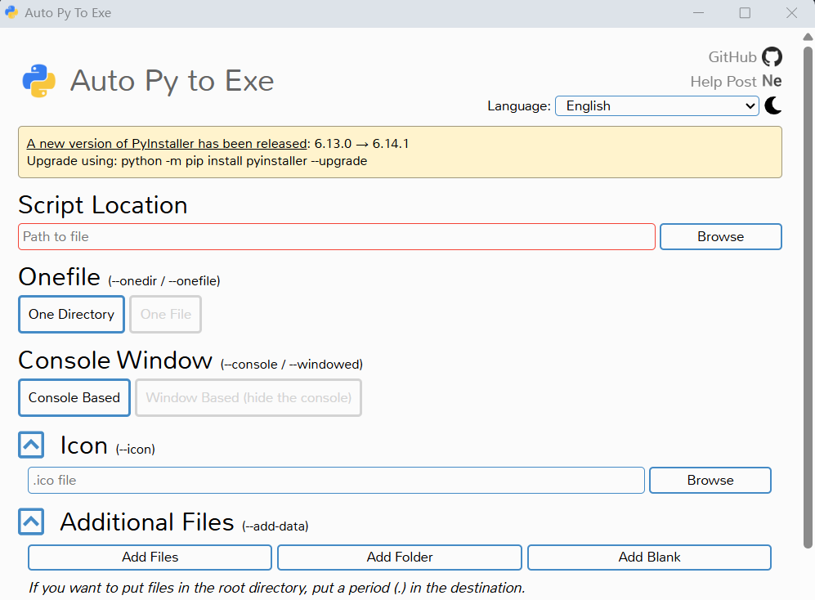815x600 pixels.
Task: Click the Additional Files heading text
Action: click(147, 522)
